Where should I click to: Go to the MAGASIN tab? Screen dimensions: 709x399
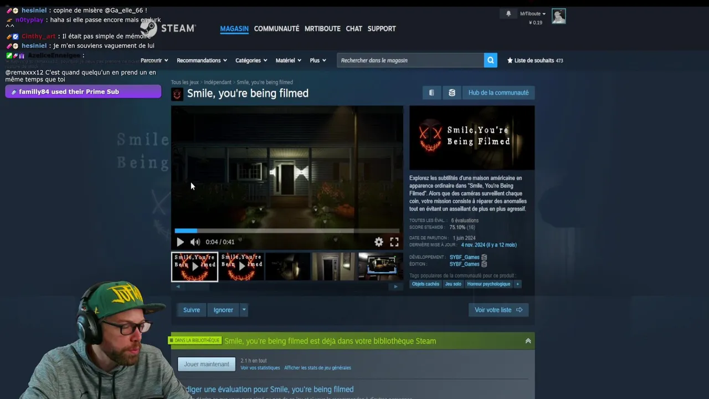coord(234,29)
